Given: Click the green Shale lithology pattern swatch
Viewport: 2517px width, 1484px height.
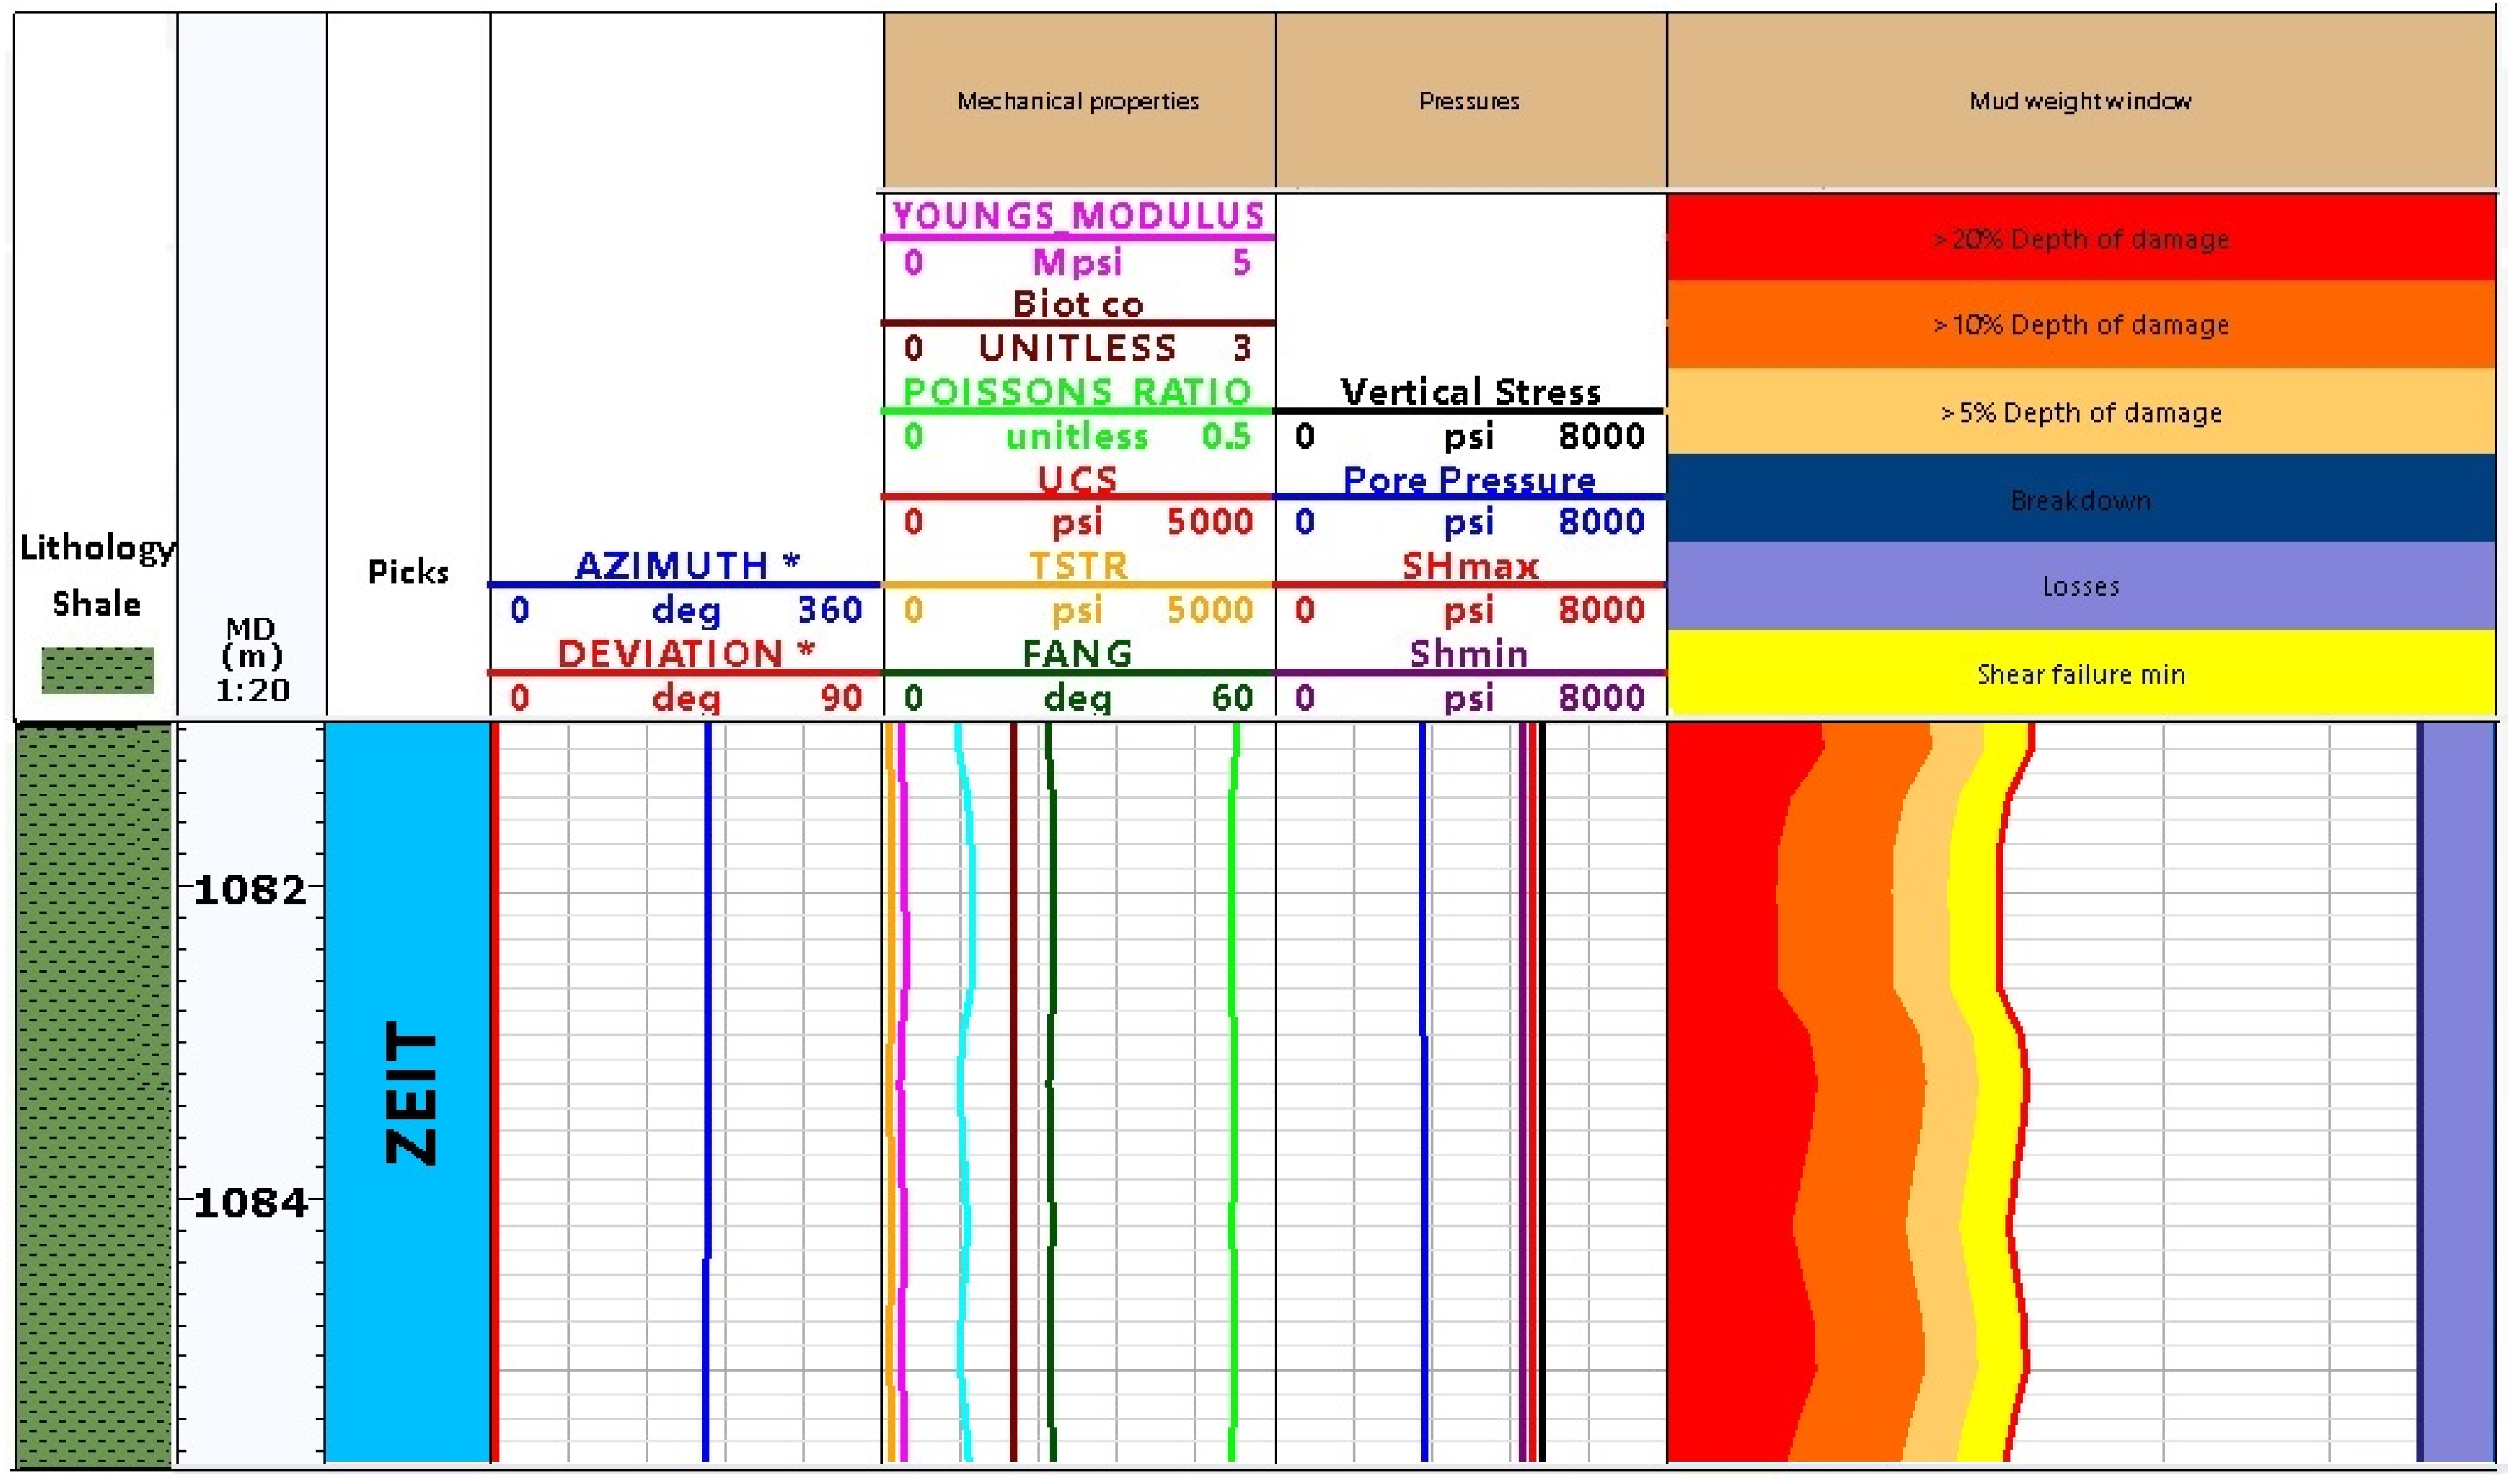Looking at the screenshot, I should (x=97, y=669).
